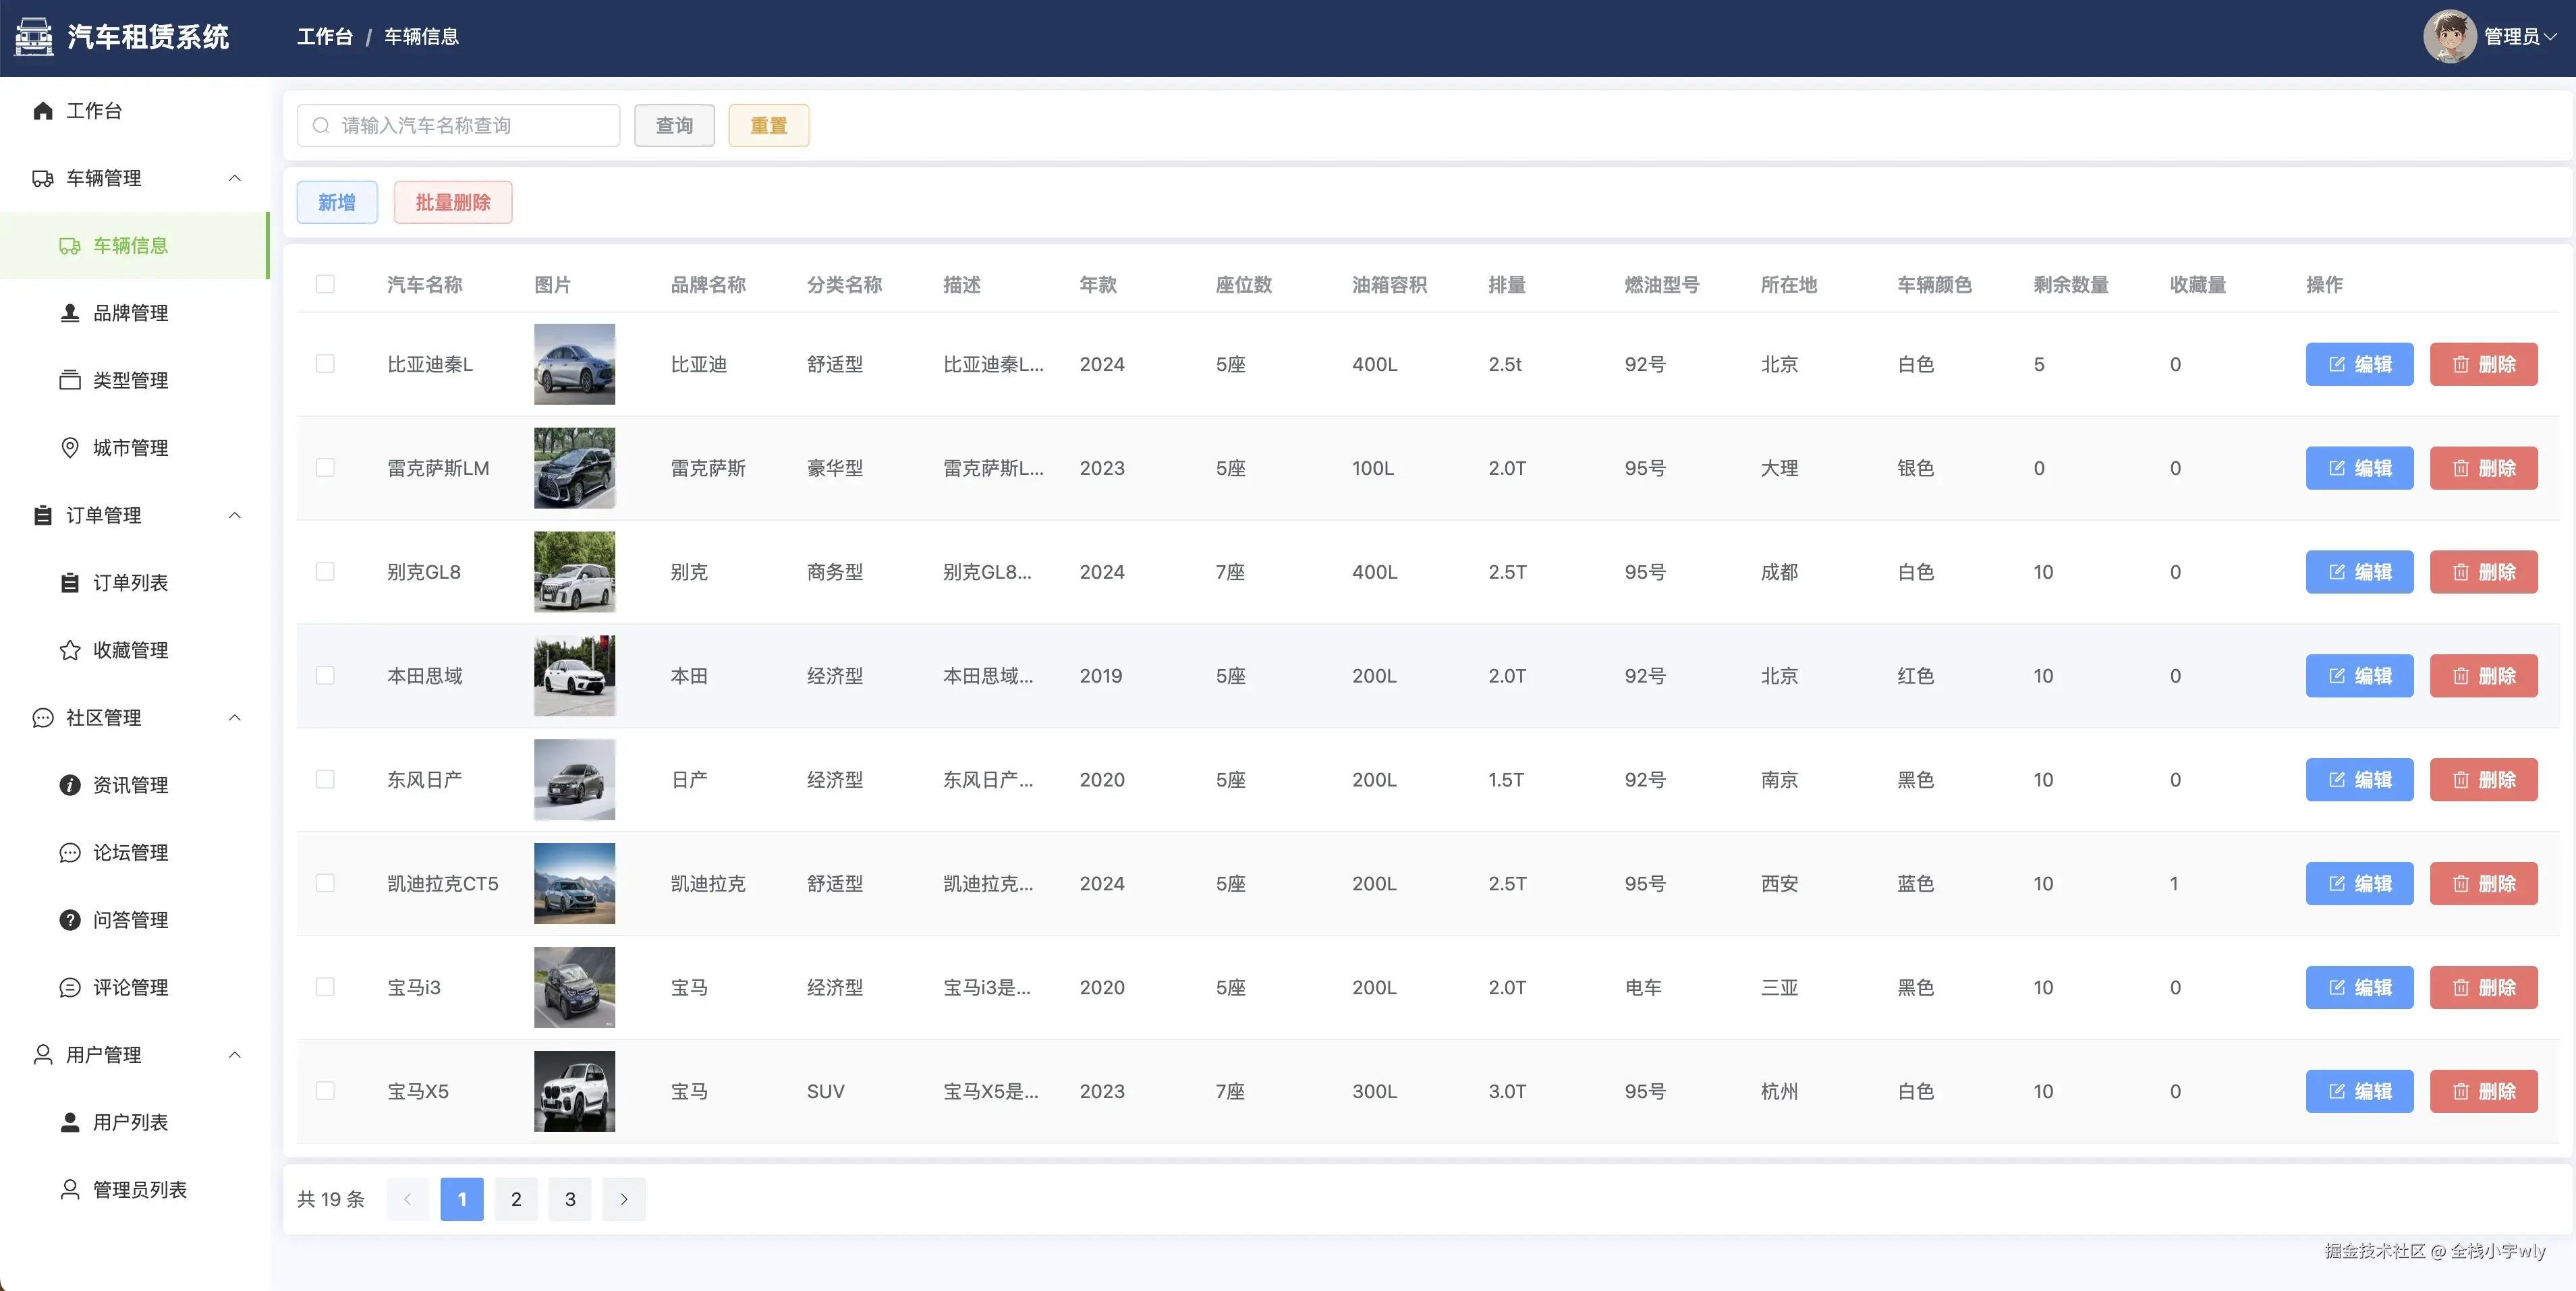Viewport: 2576px width, 1291px height.
Task: Check the select-all checkbox in table header
Action: (325, 284)
